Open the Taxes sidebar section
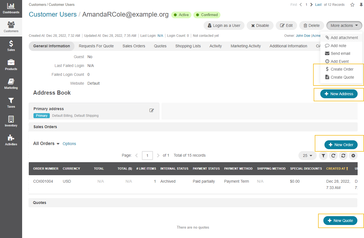The height and width of the screenshot is (238, 364). tap(11, 102)
